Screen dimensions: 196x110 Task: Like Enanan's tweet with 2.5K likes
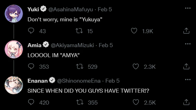pos(136,102)
